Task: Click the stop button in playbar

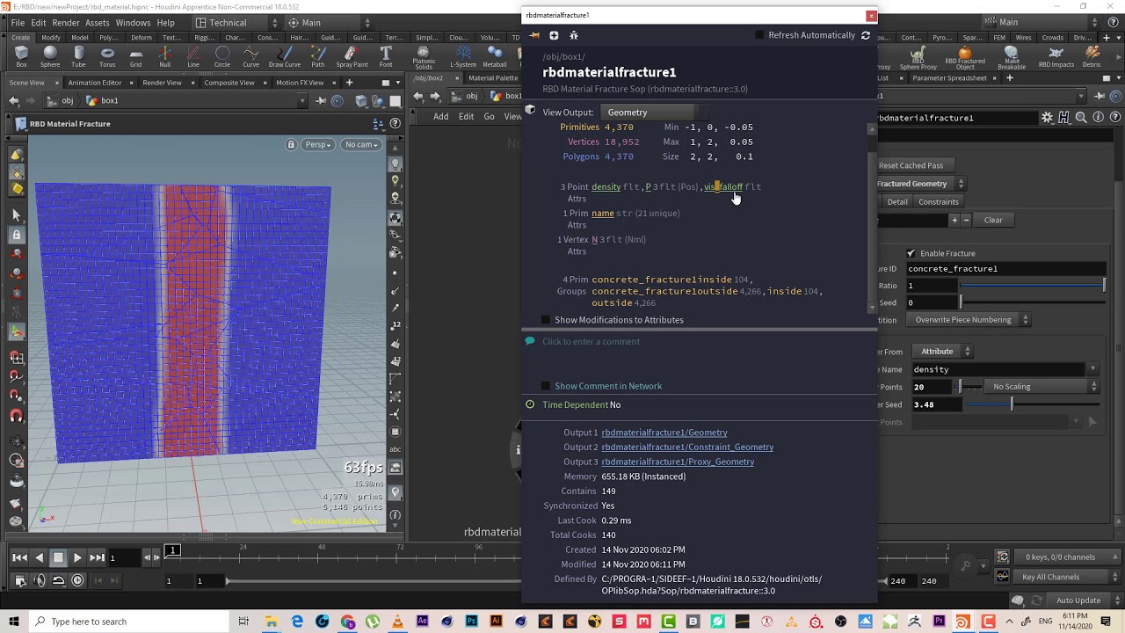Action: 58,557
